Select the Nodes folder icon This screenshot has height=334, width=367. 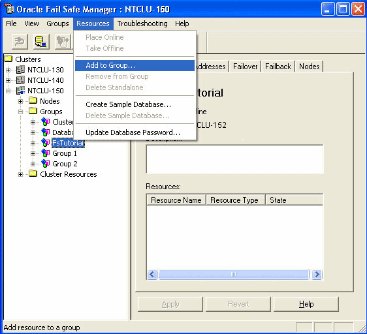click(33, 101)
